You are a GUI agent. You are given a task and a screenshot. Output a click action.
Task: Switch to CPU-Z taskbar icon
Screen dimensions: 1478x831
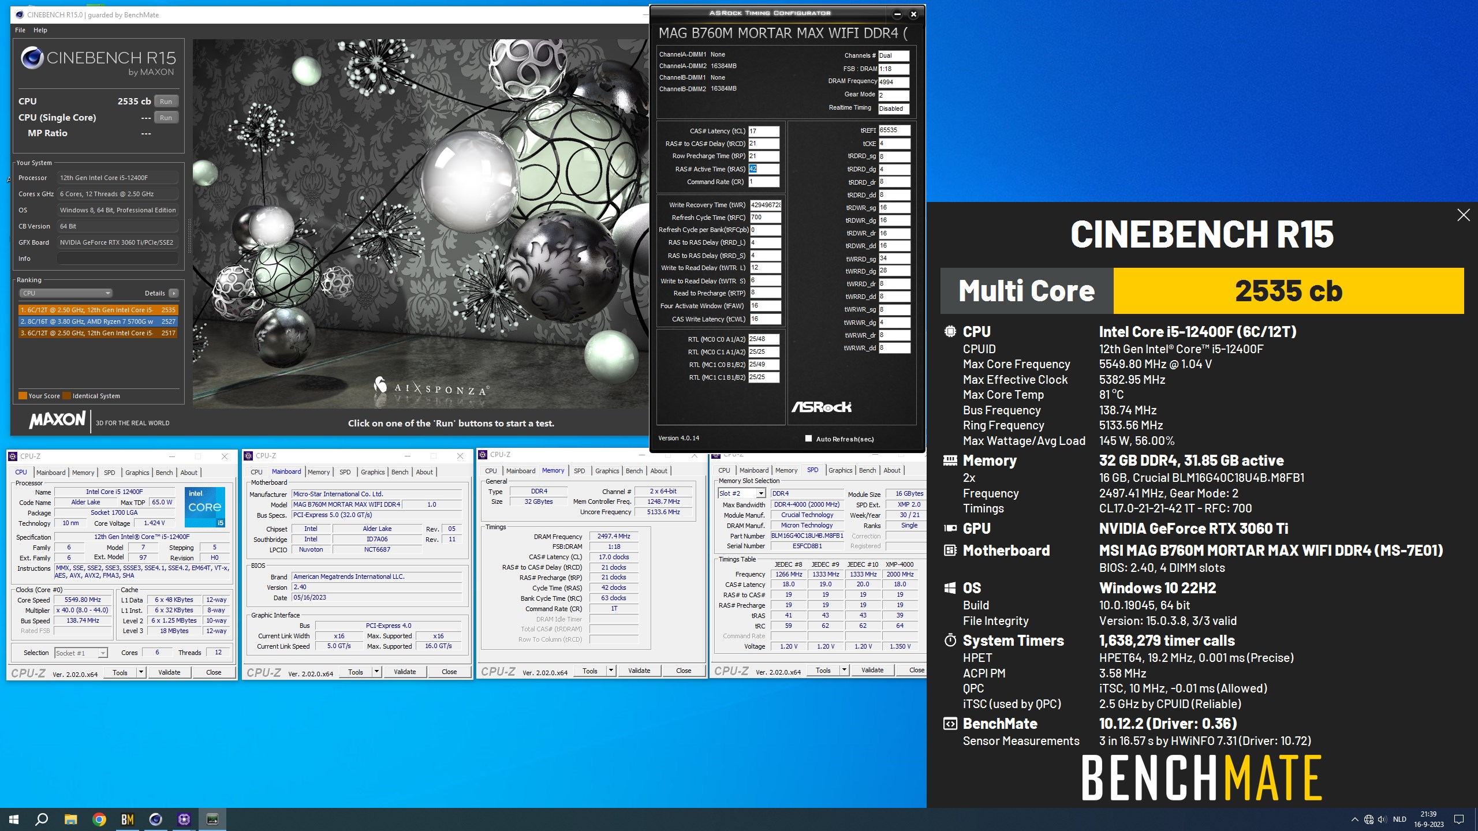184,819
